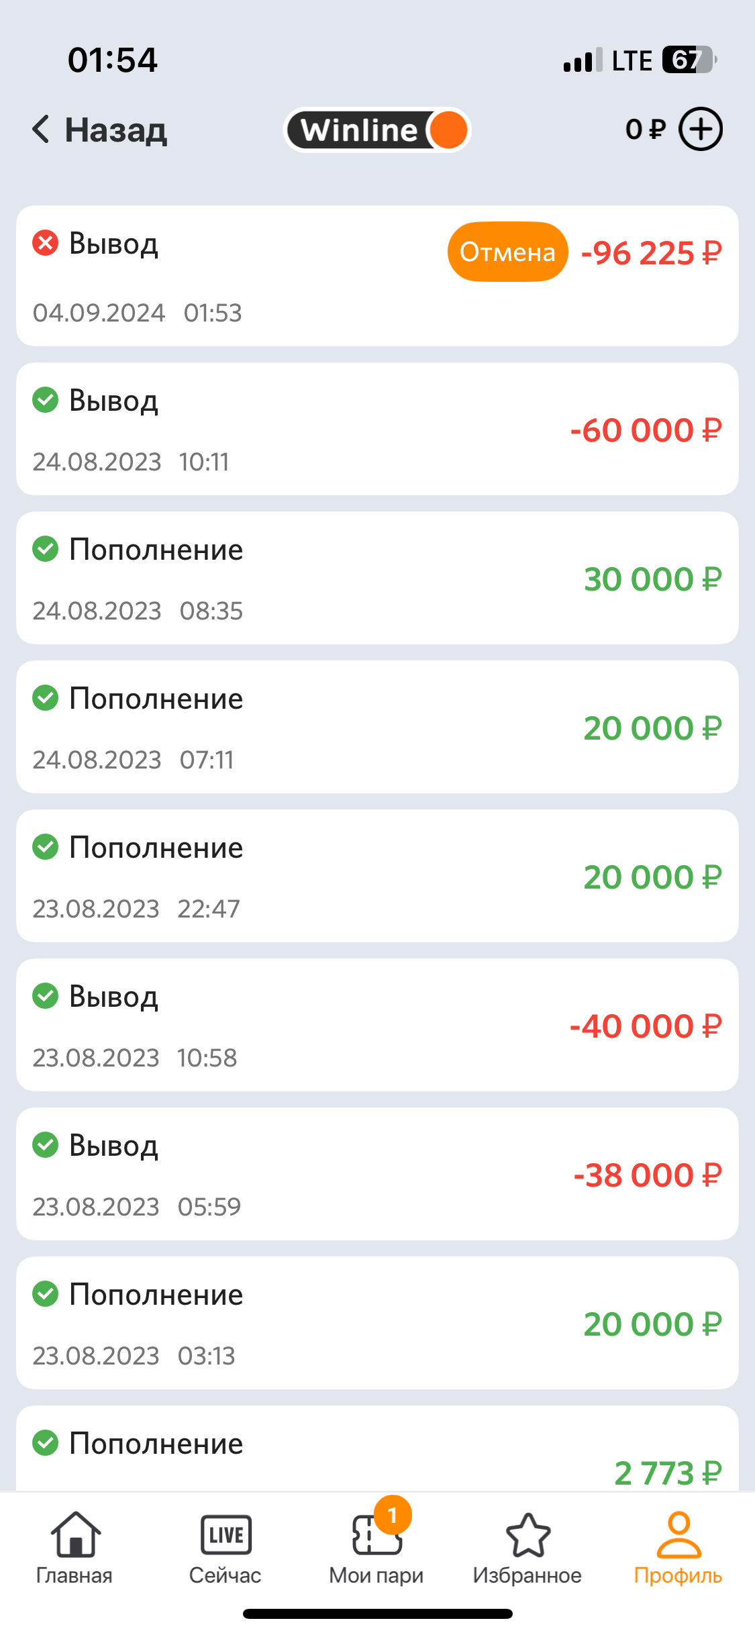Tap the back chevron arrow icon
This screenshot has height=1635, width=755.
[41, 129]
